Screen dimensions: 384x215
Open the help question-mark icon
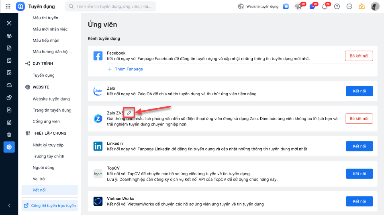[x=337, y=6]
